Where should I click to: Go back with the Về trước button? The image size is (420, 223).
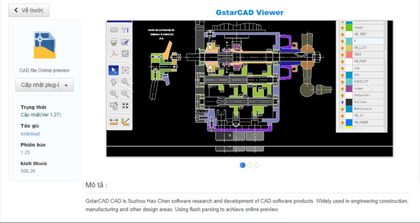[29, 10]
